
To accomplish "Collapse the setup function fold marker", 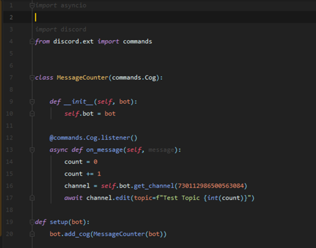I will pos(32,222).
